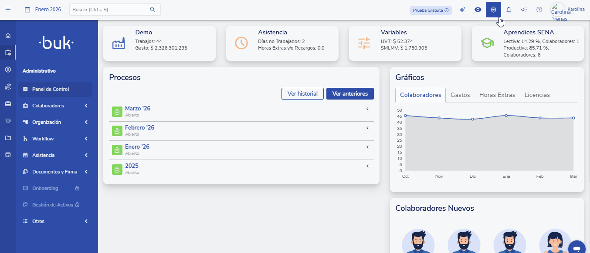Open the settings gear icon

493,10
